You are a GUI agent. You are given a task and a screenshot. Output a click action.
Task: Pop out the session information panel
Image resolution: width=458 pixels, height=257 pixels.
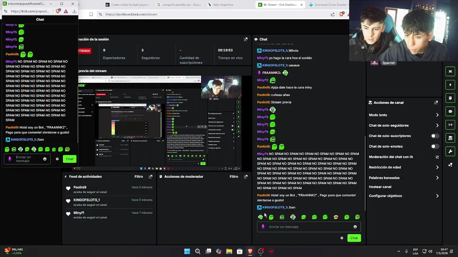[x=245, y=39]
